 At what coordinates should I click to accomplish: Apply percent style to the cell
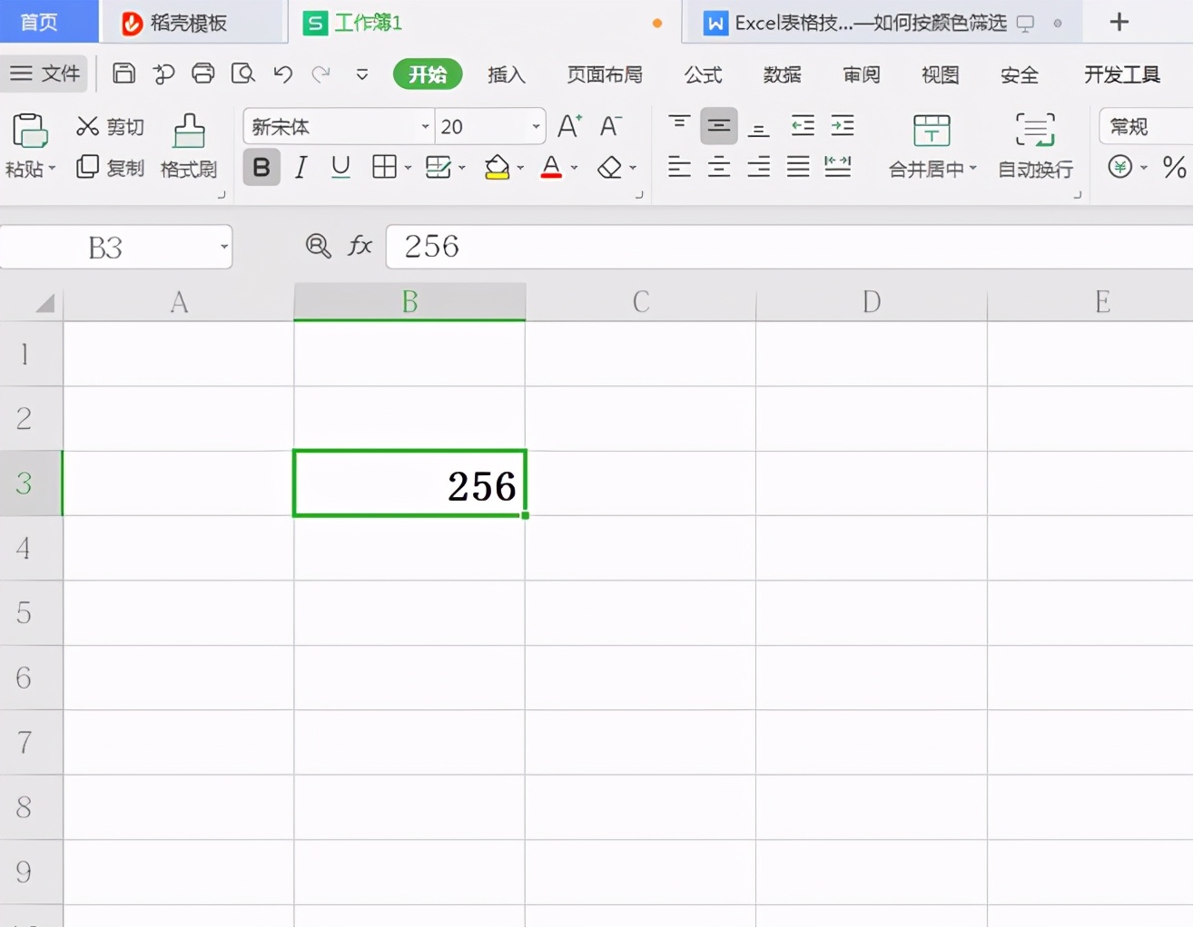(x=1174, y=167)
